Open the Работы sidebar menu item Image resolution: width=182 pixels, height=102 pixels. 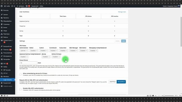(8, 37)
